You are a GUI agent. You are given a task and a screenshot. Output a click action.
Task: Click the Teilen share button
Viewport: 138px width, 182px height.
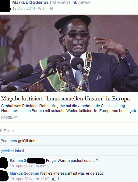coord(9,131)
